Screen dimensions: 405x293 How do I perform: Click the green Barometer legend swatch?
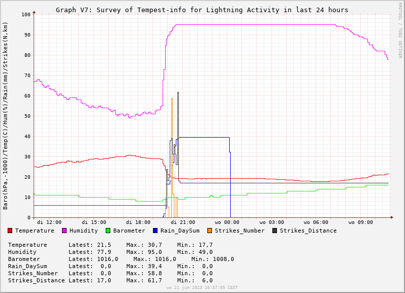(108, 231)
